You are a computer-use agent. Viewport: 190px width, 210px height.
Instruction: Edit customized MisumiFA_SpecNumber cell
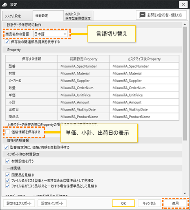coord(144,66)
